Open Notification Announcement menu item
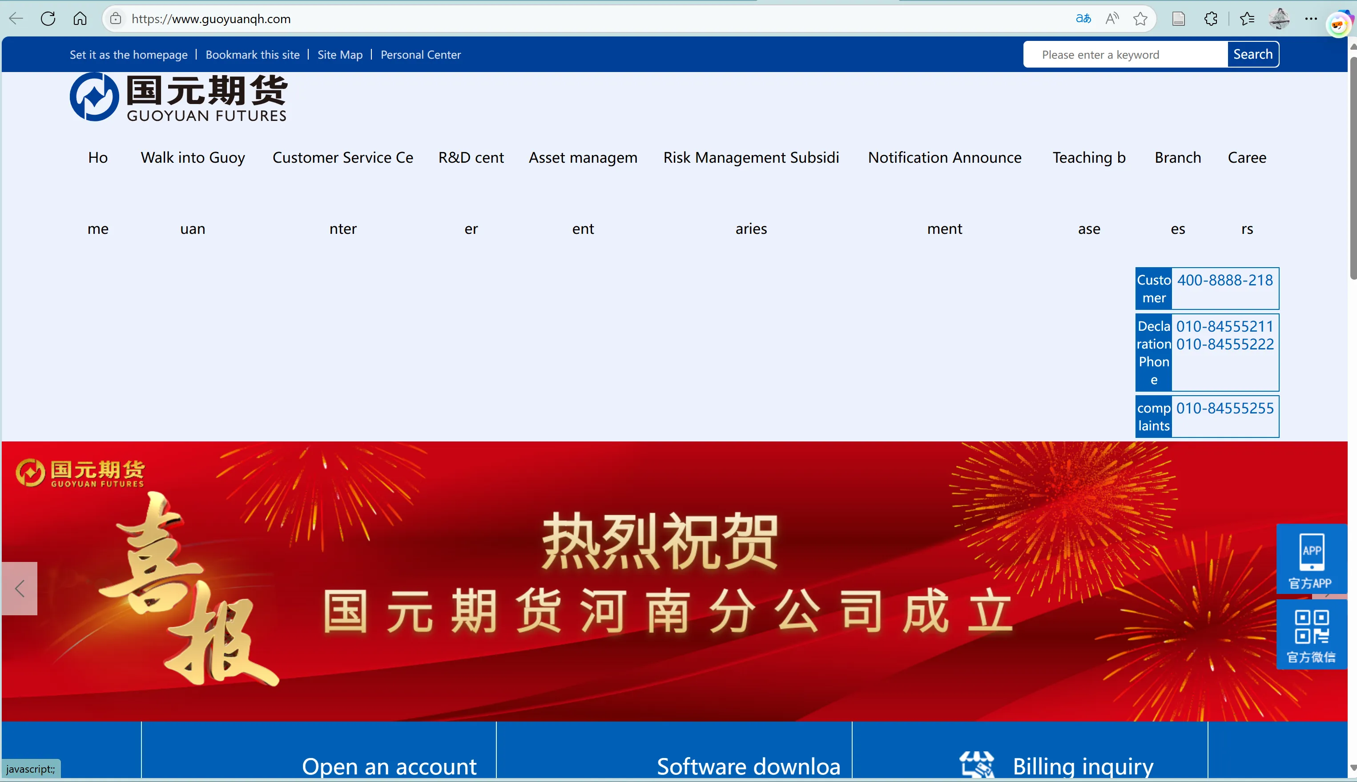Screen dimensions: 1357x782 tap(945, 193)
